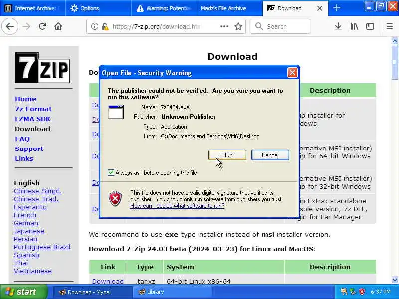Click the red shield tray icon

[362, 292]
